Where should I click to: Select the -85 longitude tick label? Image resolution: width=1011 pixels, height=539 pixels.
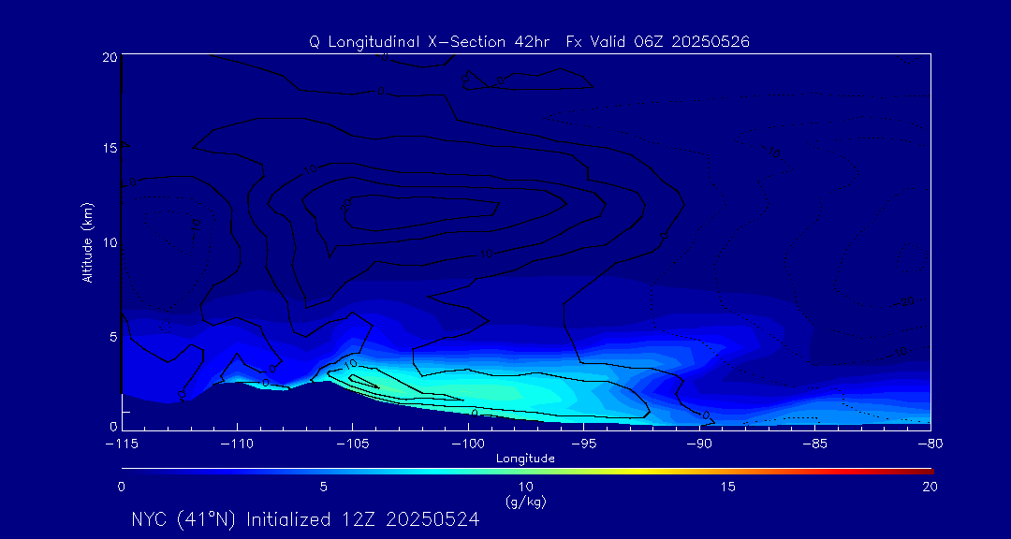[815, 445]
